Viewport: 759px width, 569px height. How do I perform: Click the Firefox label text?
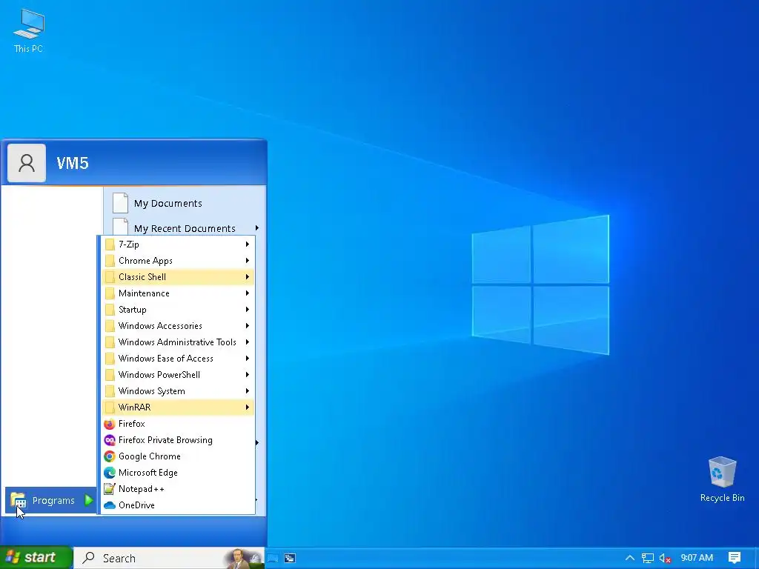coord(132,424)
